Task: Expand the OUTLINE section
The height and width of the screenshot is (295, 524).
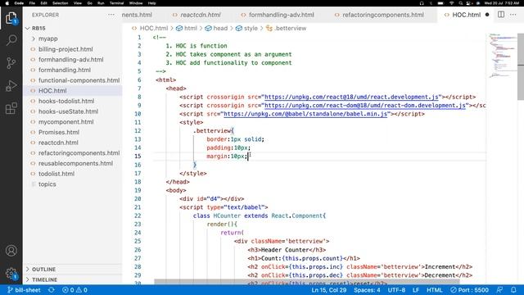Action: click(x=73, y=270)
